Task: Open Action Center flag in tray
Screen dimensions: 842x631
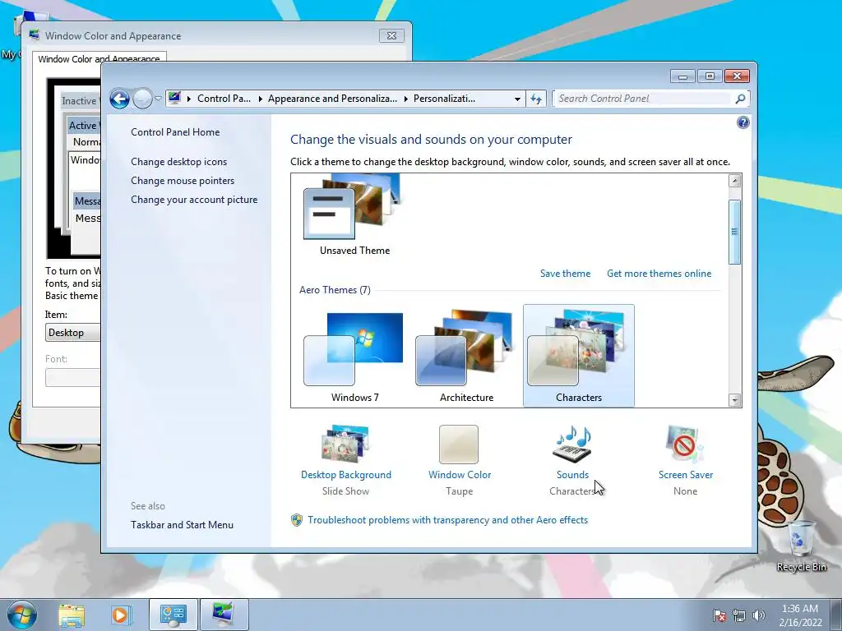Action: tap(719, 615)
